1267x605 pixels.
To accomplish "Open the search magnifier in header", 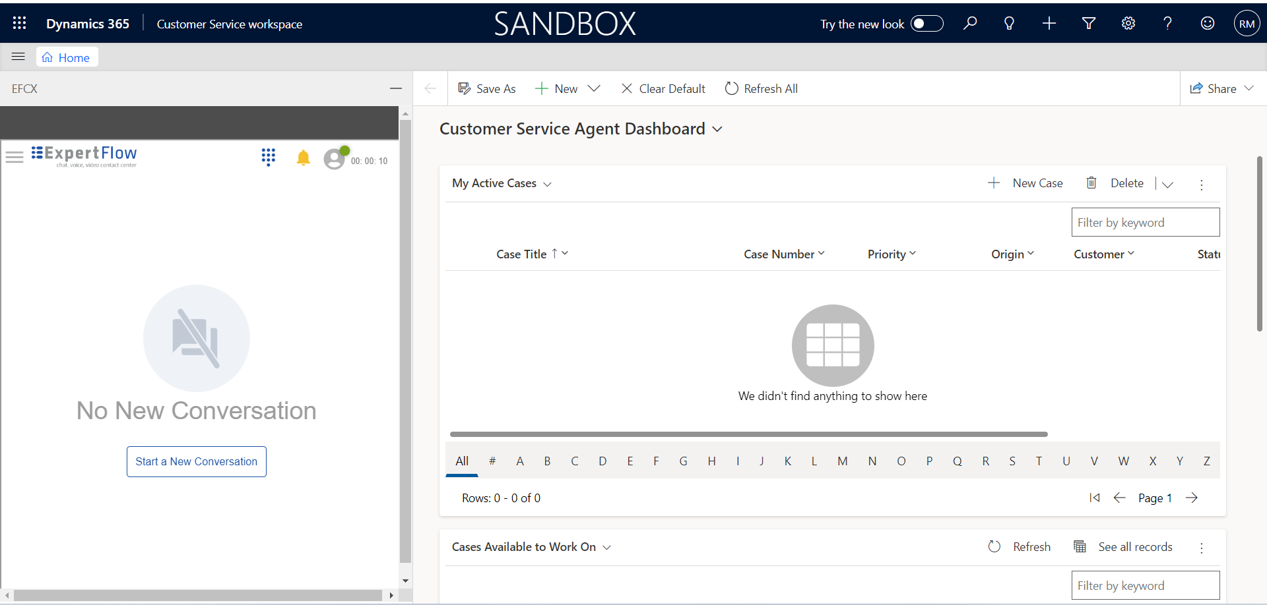I will [969, 24].
